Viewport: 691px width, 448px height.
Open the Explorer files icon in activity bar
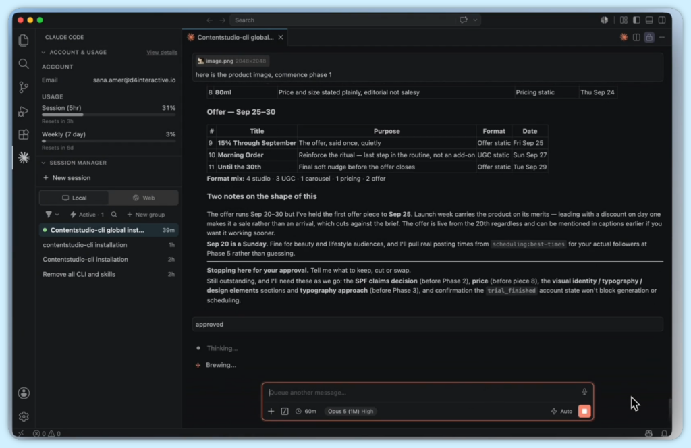pyautogui.click(x=24, y=40)
